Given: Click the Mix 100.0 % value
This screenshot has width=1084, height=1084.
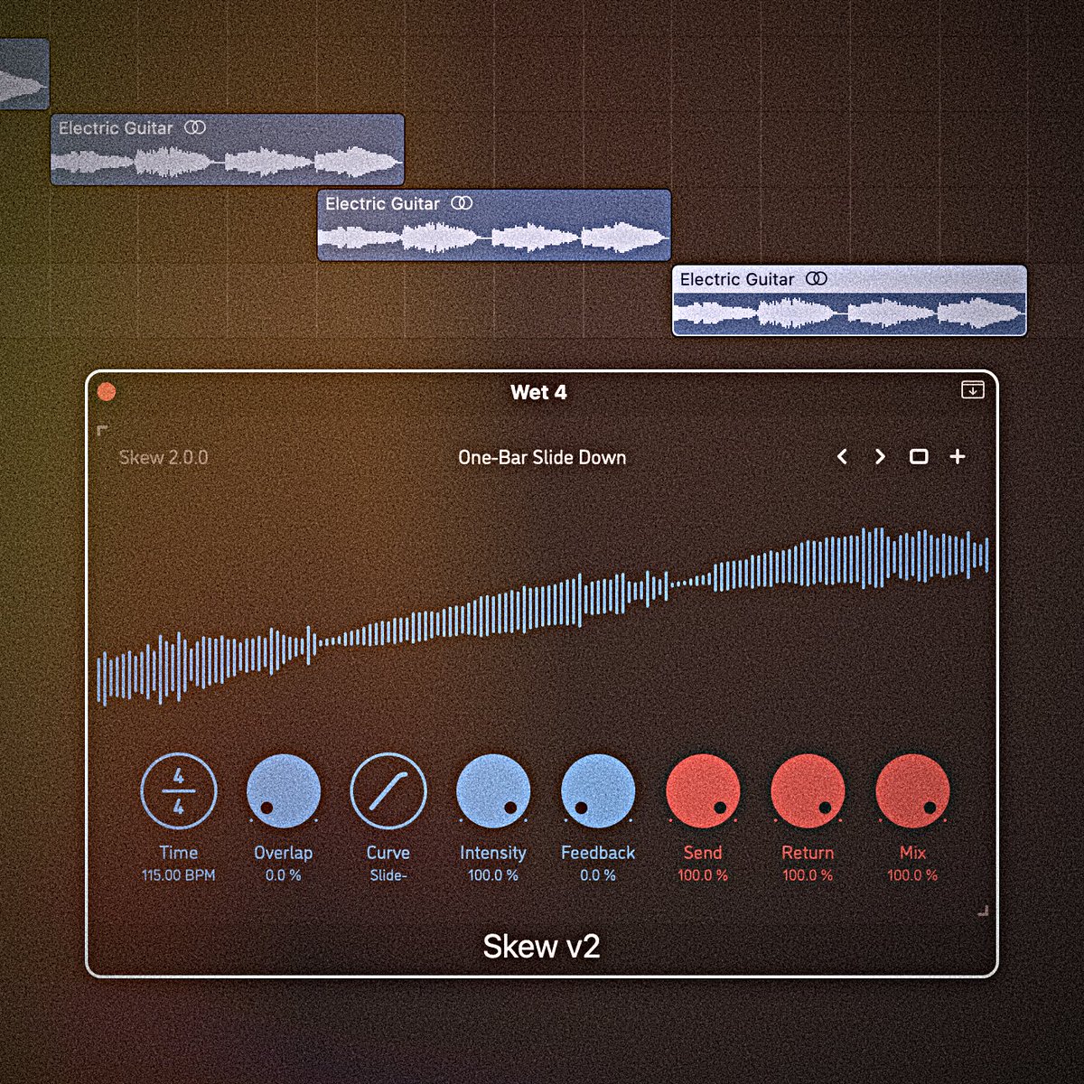Looking at the screenshot, I should 912,875.
